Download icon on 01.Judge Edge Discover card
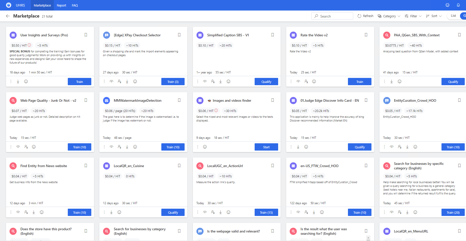 point(298,147)
